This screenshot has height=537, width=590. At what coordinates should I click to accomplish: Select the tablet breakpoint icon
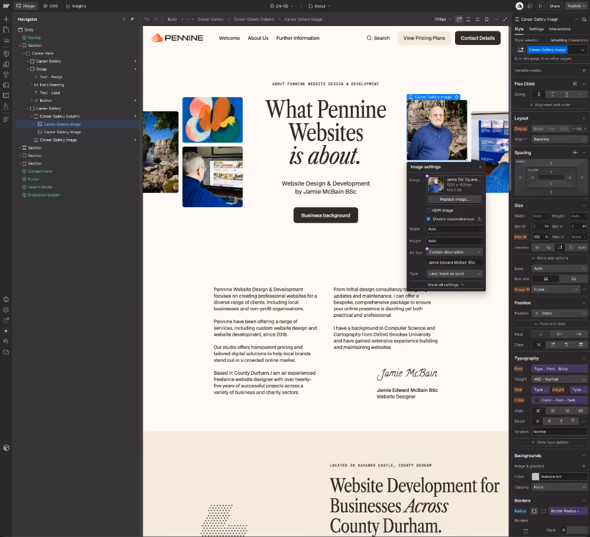coord(468,19)
